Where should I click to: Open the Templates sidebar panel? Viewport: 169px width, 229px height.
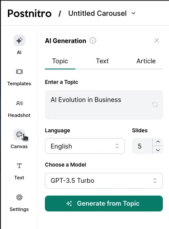pyautogui.click(x=19, y=72)
